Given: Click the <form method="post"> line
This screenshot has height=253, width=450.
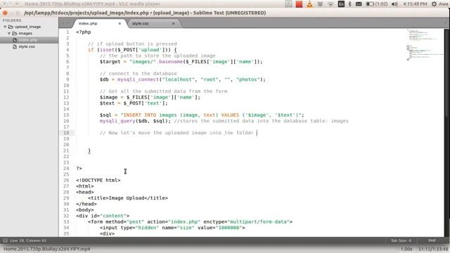Looking at the screenshot, I should coord(190,222).
